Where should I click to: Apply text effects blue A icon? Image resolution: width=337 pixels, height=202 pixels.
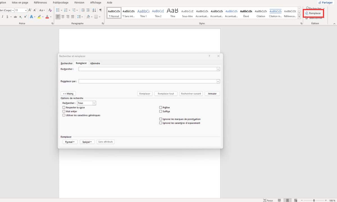click(31, 17)
